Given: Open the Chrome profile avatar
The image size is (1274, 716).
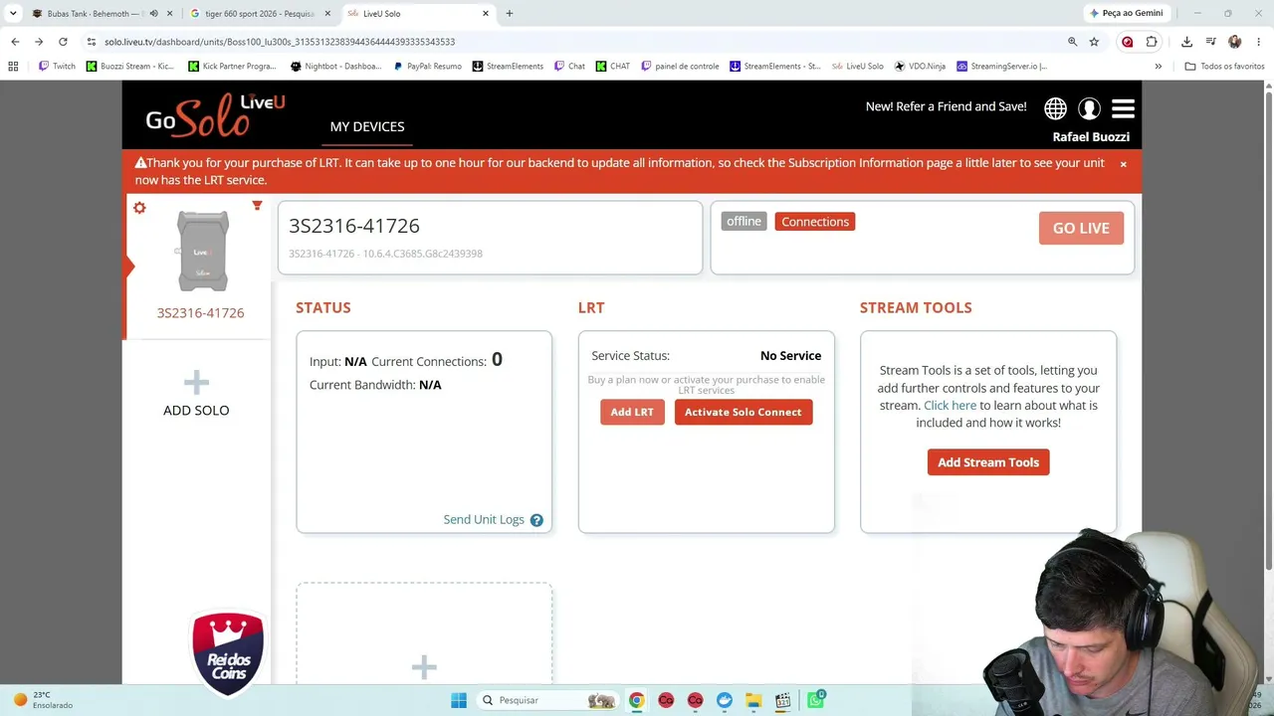Looking at the screenshot, I should point(1235,42).
